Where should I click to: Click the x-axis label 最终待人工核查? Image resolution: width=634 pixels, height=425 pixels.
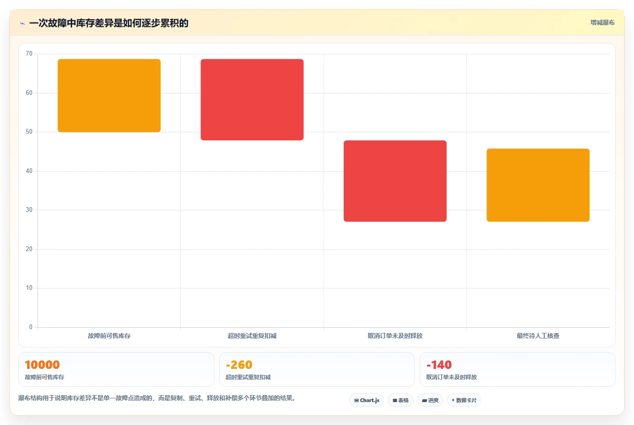[538, 336]
